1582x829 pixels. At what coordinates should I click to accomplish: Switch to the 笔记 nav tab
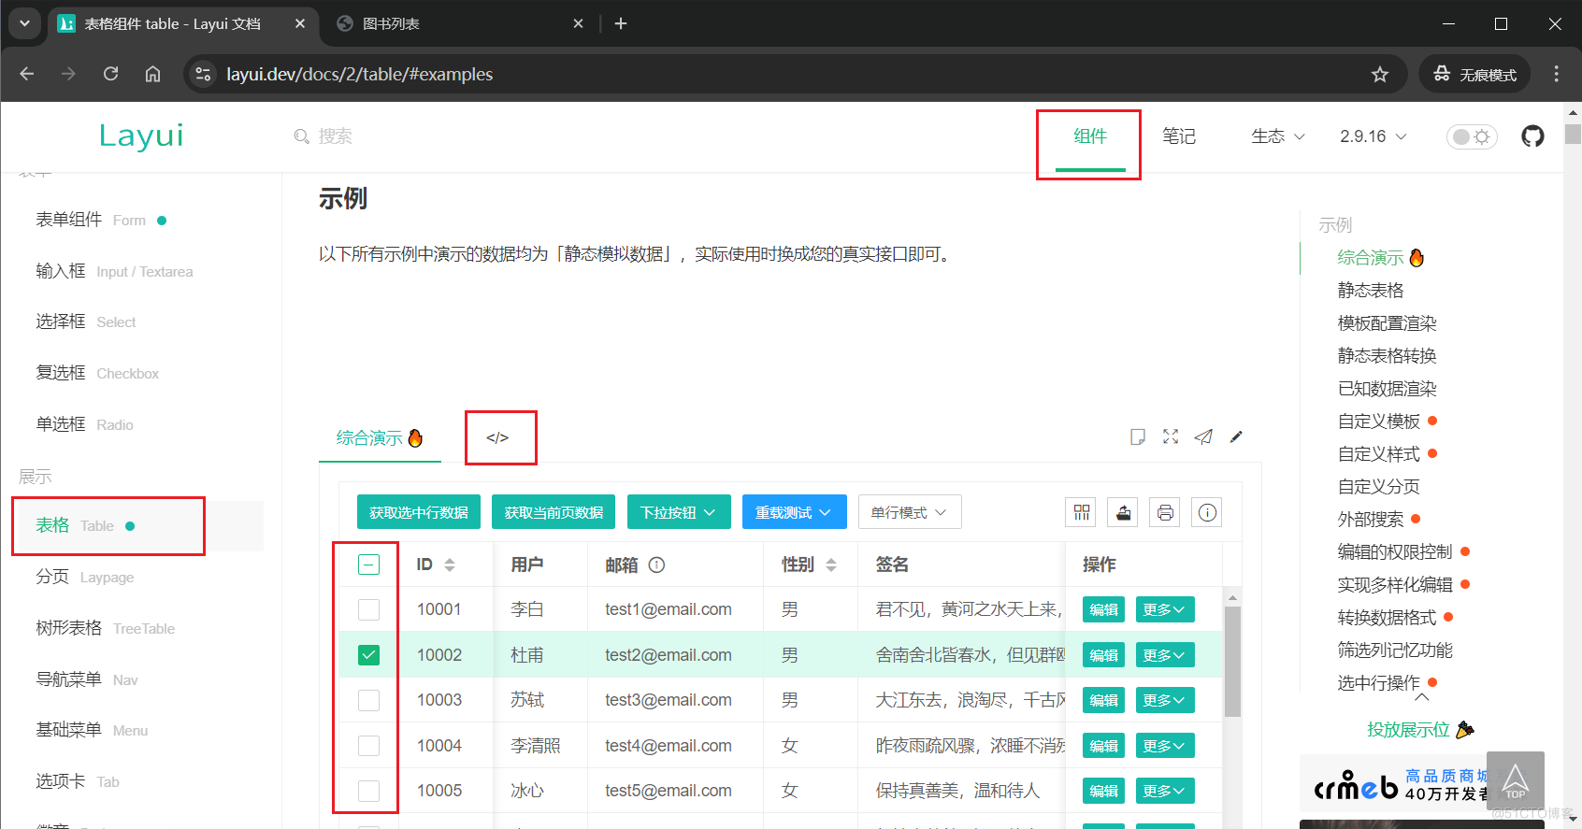tap(1179, 136)
